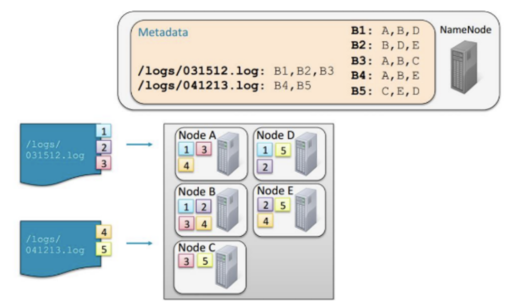
Task: Click metadata entry /logs/031512.log:
Action: [202, 71]
